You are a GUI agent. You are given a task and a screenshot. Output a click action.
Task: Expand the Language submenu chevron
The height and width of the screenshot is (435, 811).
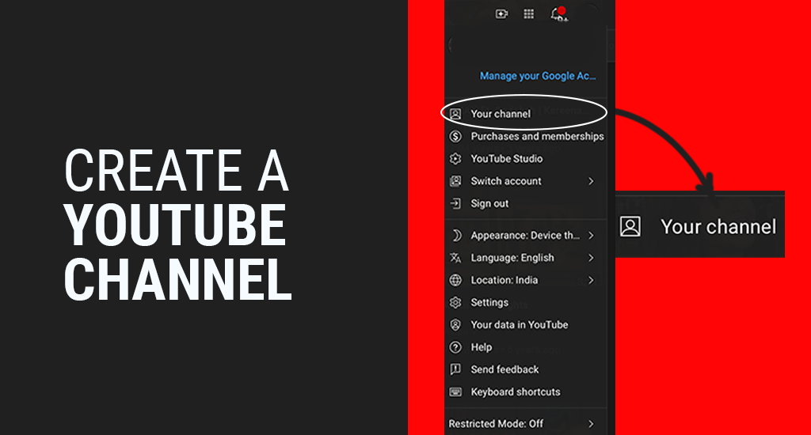(x=591, y=258)
